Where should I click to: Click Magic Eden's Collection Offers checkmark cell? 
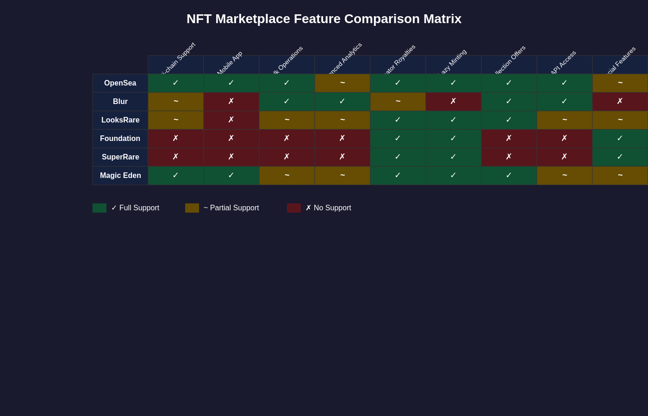click(509, 176)
